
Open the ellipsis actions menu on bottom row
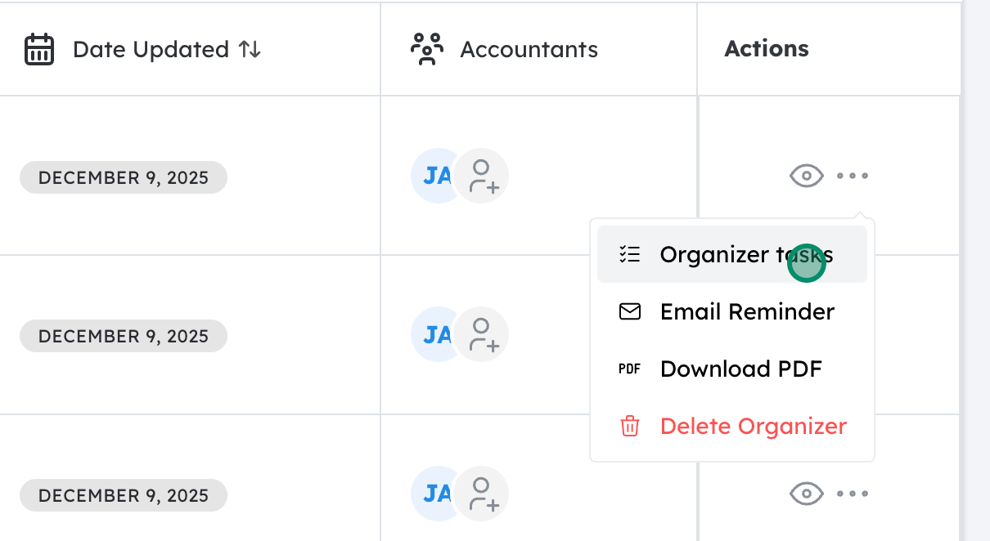coord(853,494)
